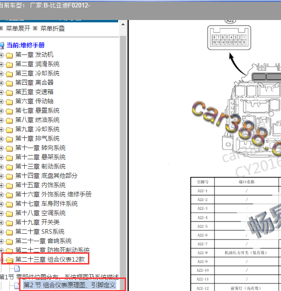The height and width of the screenshot is (291, 281).
Task: Click table header 端口名称
Action: pos(247,182)
